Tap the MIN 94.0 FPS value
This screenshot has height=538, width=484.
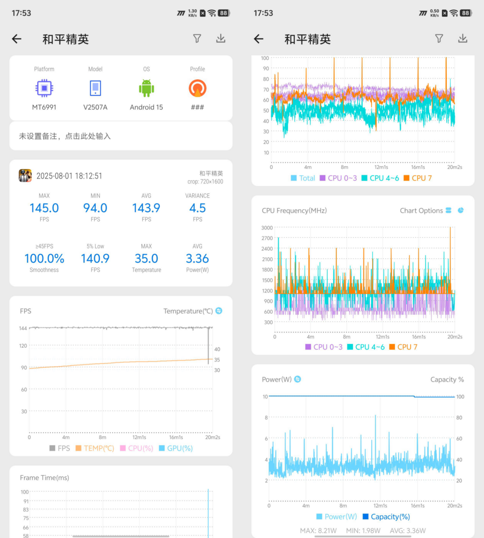pyautogui.click(x=95, y=208)
